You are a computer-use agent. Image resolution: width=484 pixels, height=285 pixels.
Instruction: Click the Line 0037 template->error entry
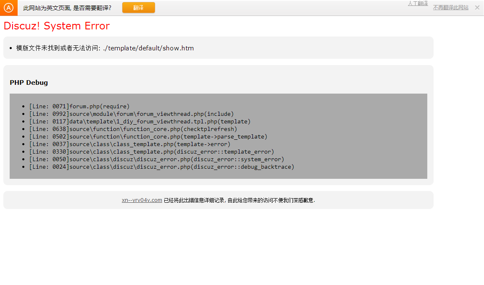130,144
